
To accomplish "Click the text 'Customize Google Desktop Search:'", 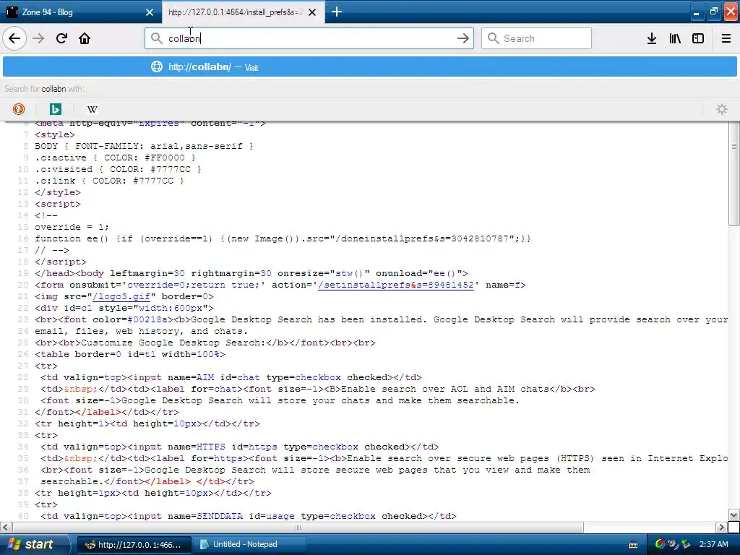I will click(173, 343).
